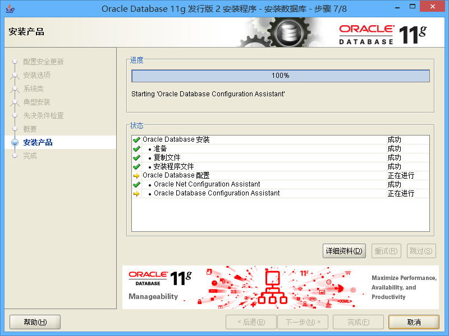Click Oracle Net Configuration Assistant row text
The image size is (449, 336).
207,184
